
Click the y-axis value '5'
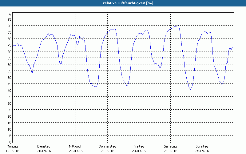tap(10, 136)
